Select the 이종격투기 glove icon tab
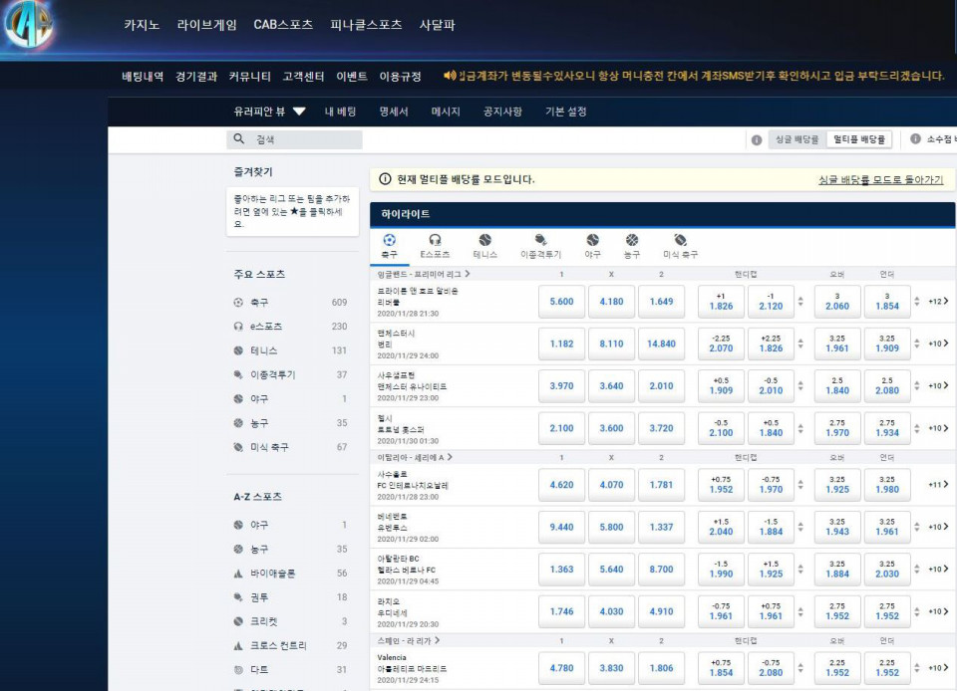957x691 pixels. [x=540, y=240]
